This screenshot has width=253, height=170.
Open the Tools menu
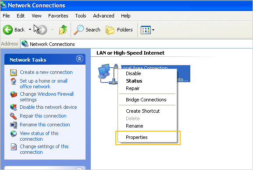pyautogui.click(x=81, y=16)
